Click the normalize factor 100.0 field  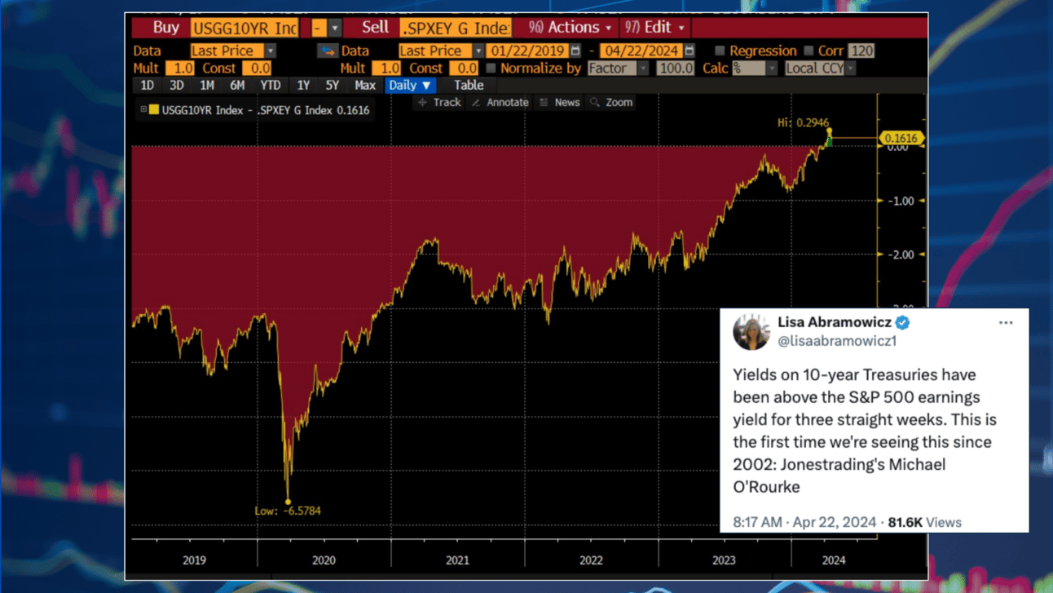tap(676, 69)
